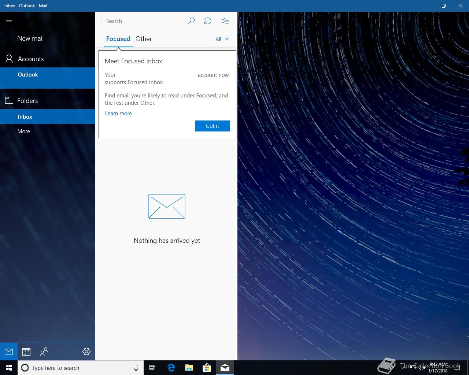
Task: Open Microsoft Store from taskbar
Action: coord(207,368)
